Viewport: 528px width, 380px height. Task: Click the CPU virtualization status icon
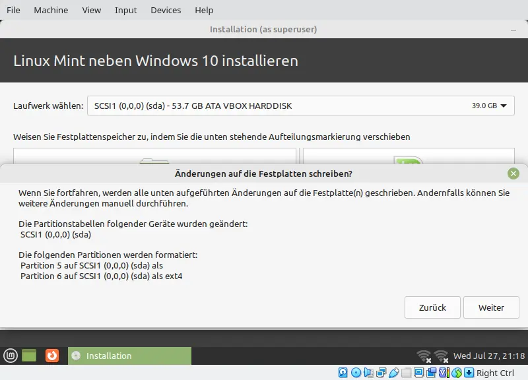tap(444, 373)
